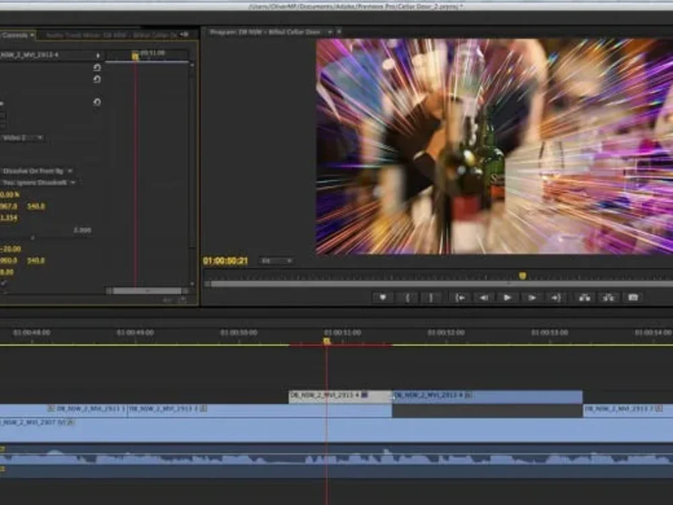Image resolution: width=673 pixels, height=505 pixels.
Task: Click the Go to Out point button
Action: [x=556, y=298]
